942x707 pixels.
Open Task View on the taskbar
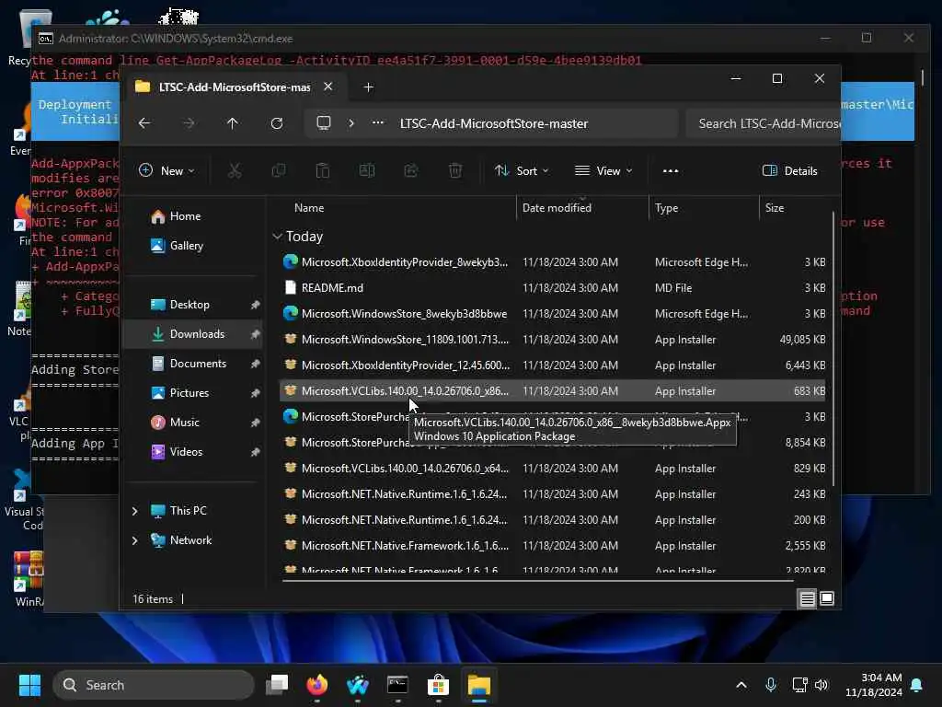(x=277, y=685)
